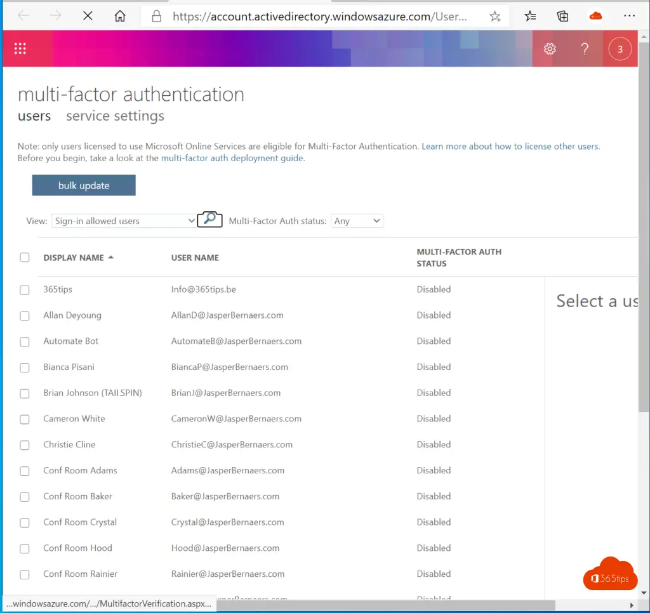Check the select-all box in header row

click(x=25, y=258)
